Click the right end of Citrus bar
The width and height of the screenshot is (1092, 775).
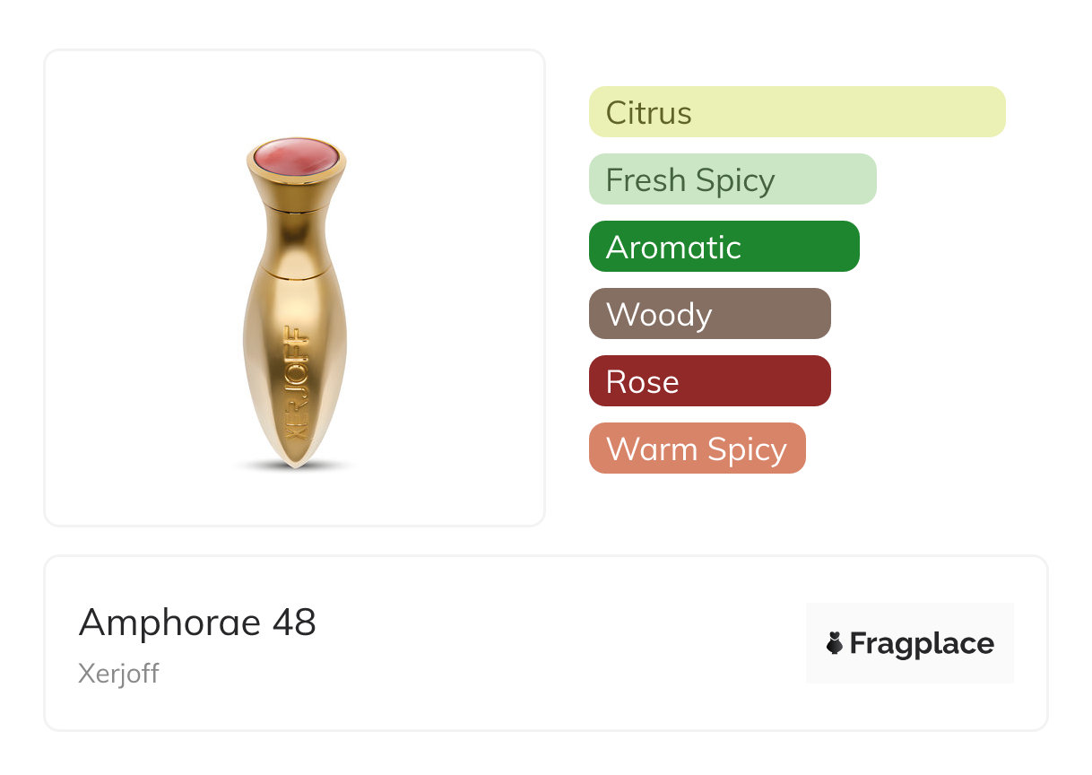point(991,112)
